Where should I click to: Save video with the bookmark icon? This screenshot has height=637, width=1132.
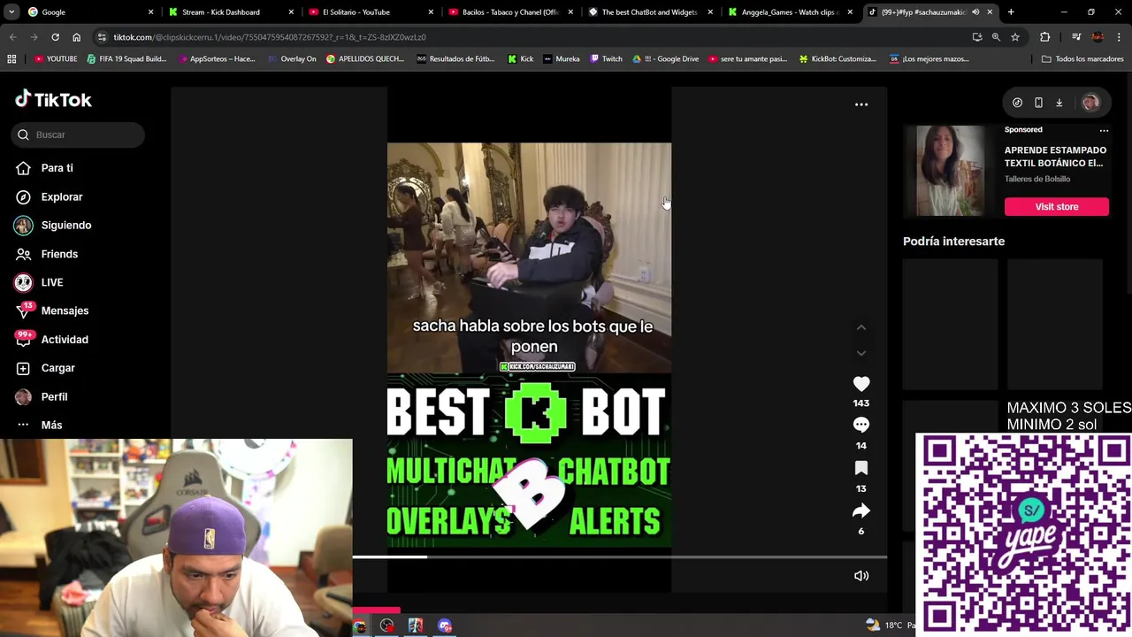tap(860, 468)
